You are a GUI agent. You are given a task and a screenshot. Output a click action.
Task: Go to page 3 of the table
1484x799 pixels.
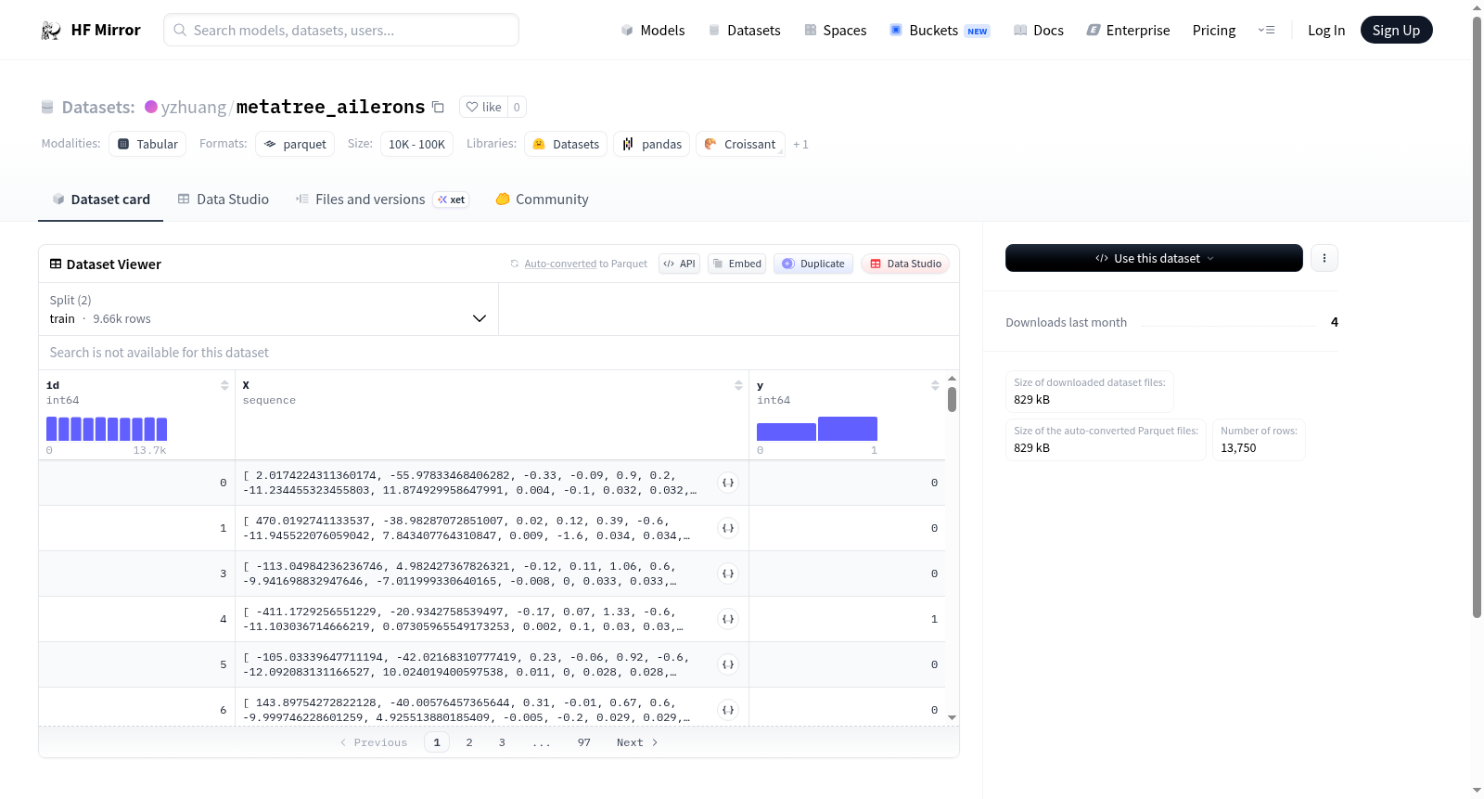click(502, 742)
